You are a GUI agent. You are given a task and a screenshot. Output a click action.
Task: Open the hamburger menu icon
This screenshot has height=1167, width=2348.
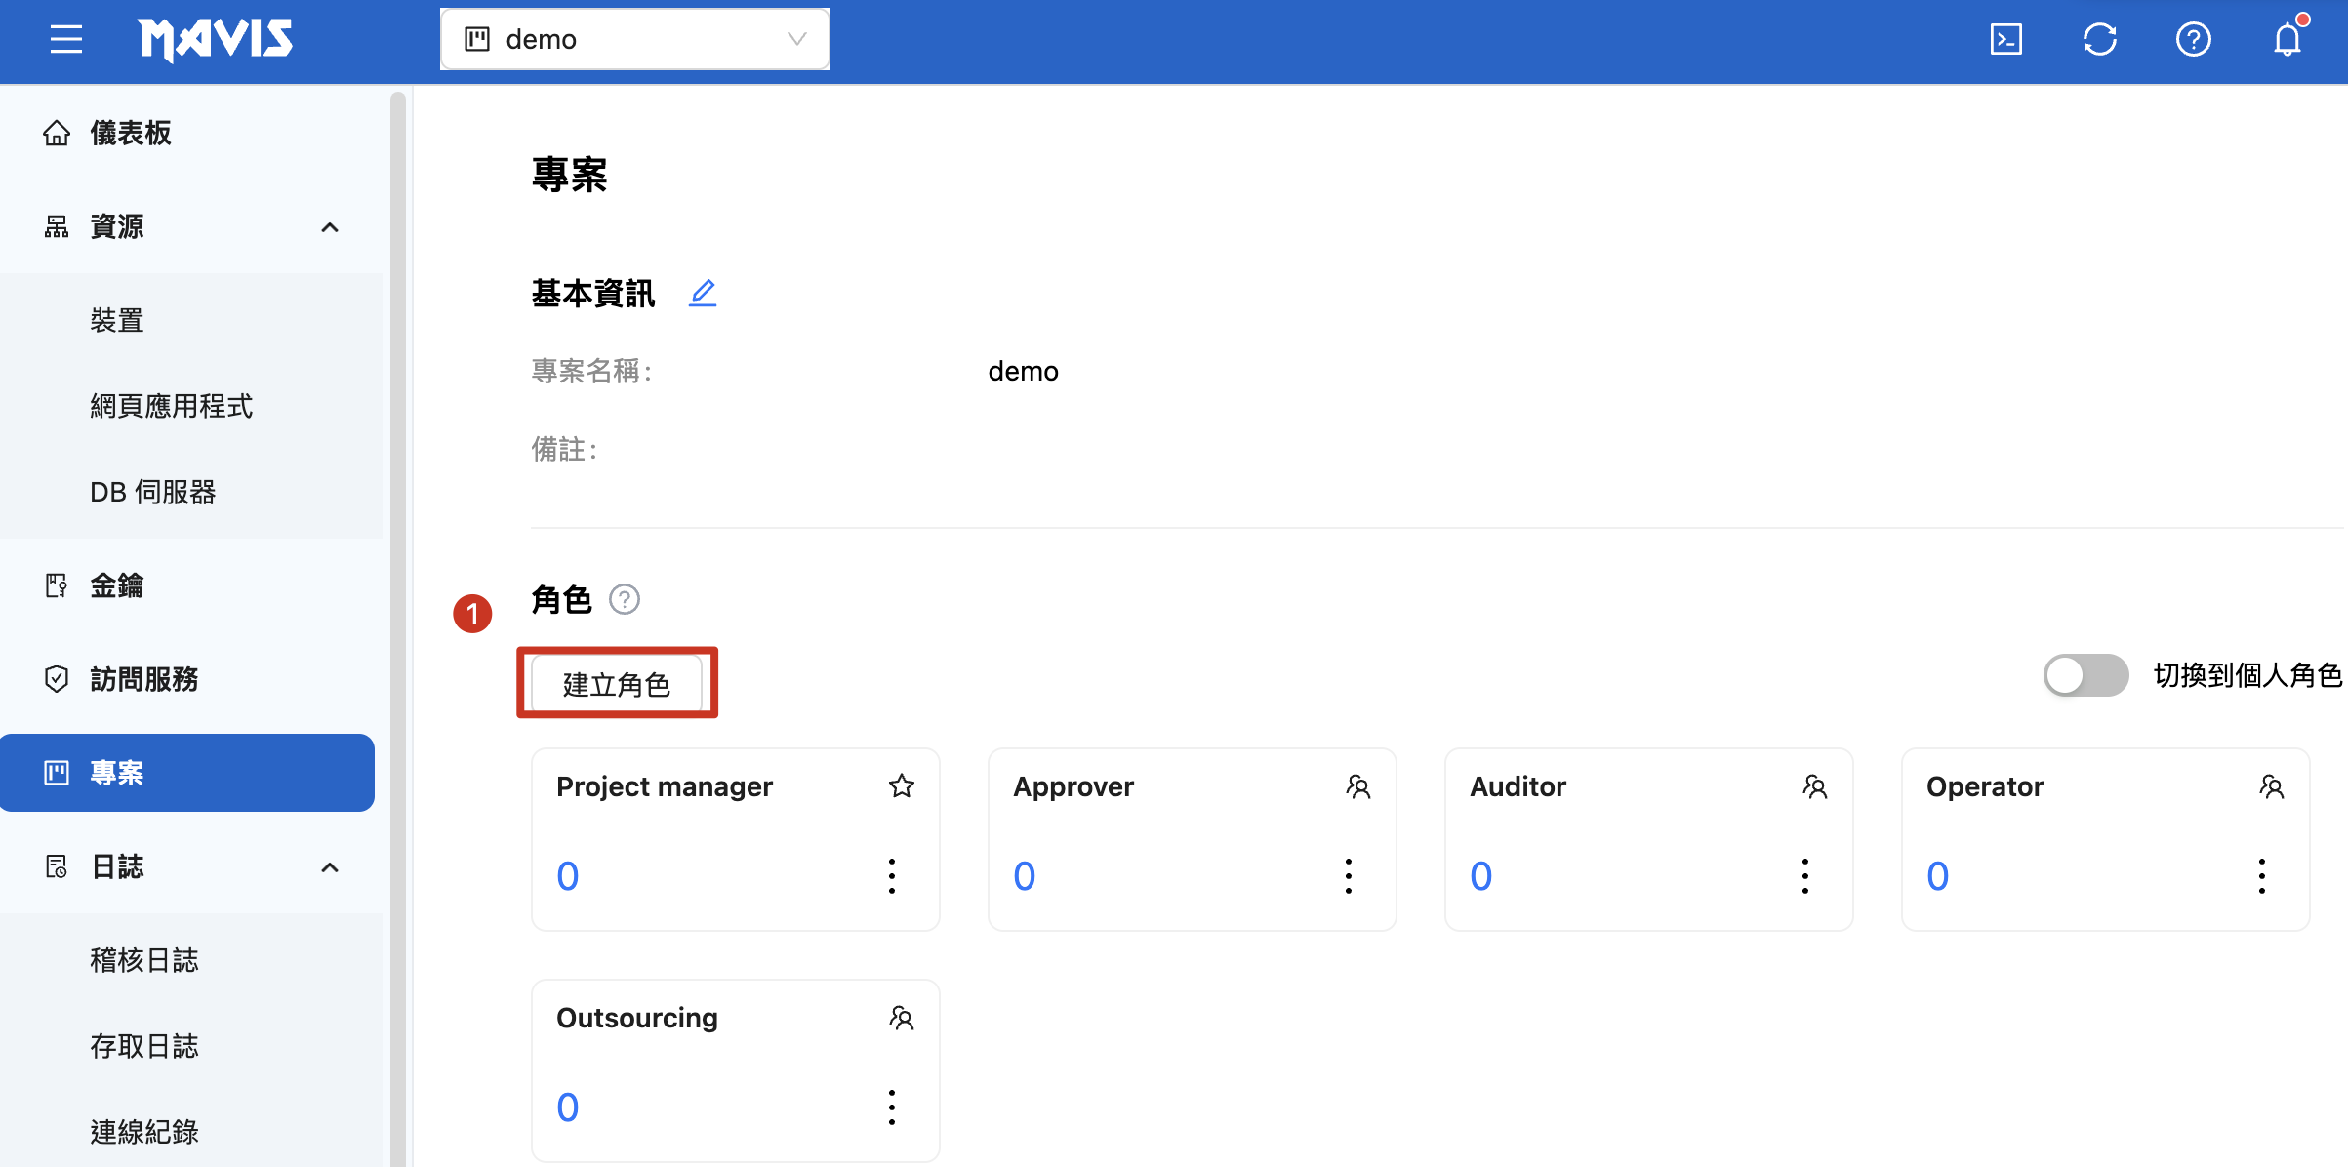tap(65, 40)
